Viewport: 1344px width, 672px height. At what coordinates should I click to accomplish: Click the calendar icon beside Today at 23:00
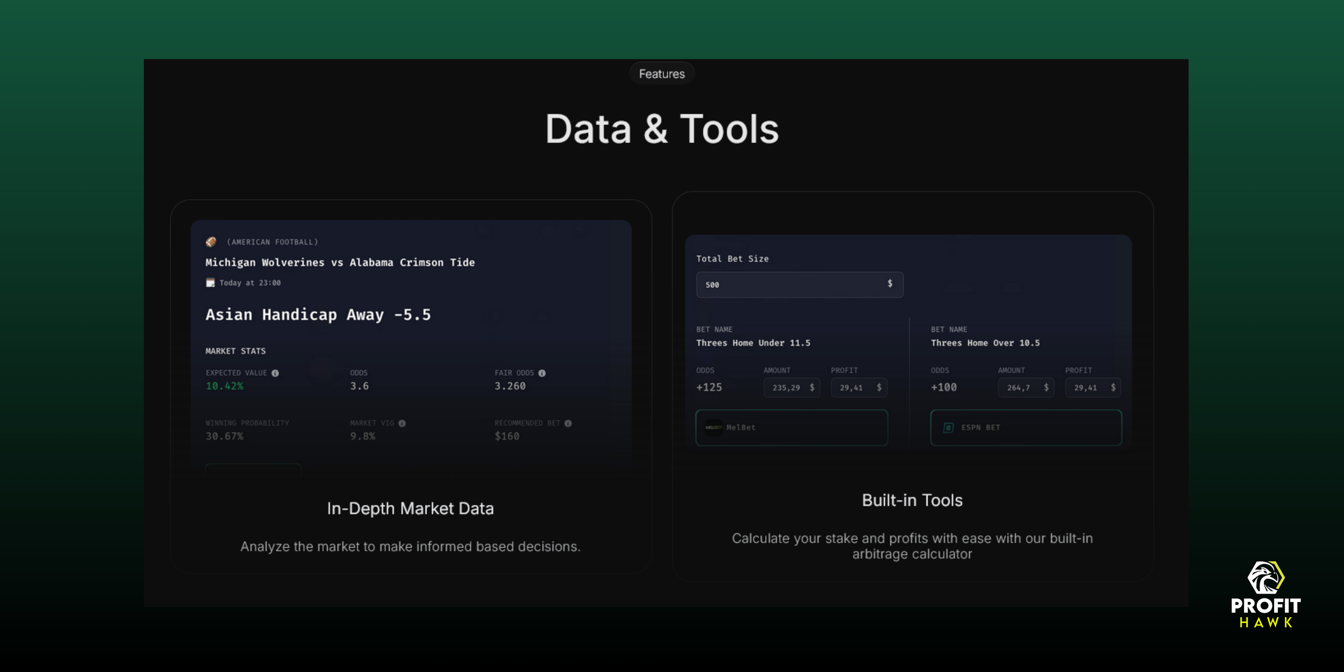[x=210, y=283]
